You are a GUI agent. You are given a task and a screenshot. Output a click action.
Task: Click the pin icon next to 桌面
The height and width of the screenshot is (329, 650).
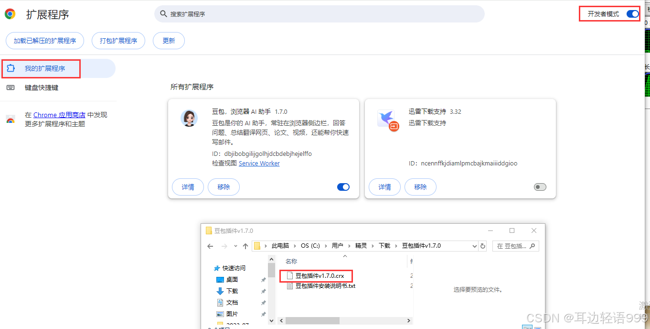tap(263, 280)
